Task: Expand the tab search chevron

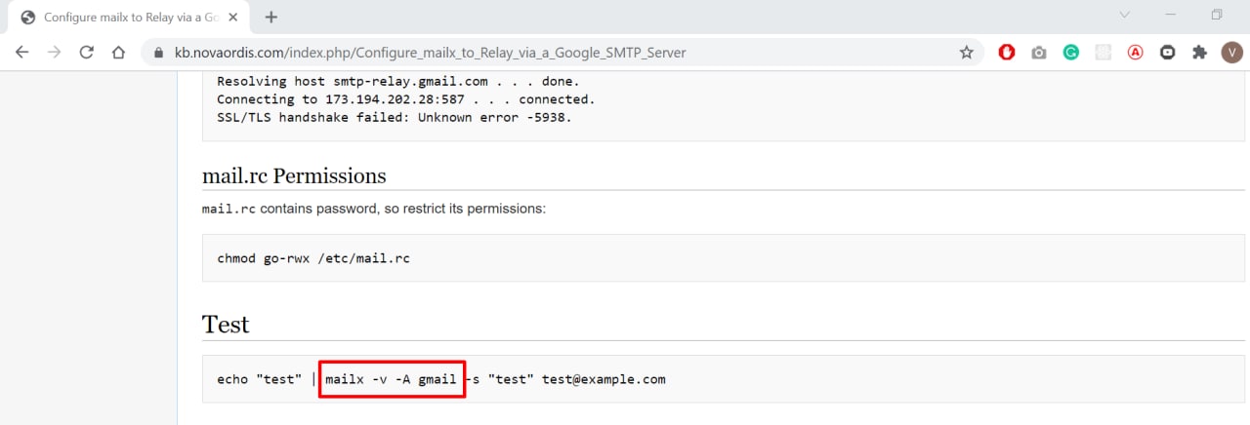Action: pos(1124,16)
